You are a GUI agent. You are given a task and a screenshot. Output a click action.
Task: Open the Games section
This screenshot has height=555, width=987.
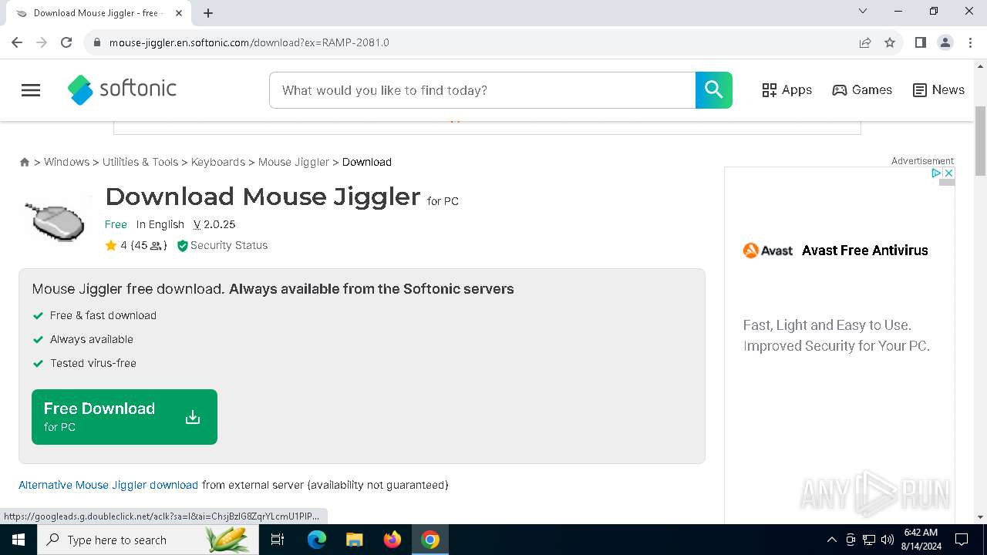tap(862, 90)
